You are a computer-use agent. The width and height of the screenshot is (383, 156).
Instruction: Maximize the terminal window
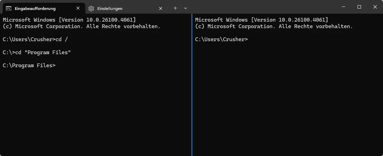[359, 7]
